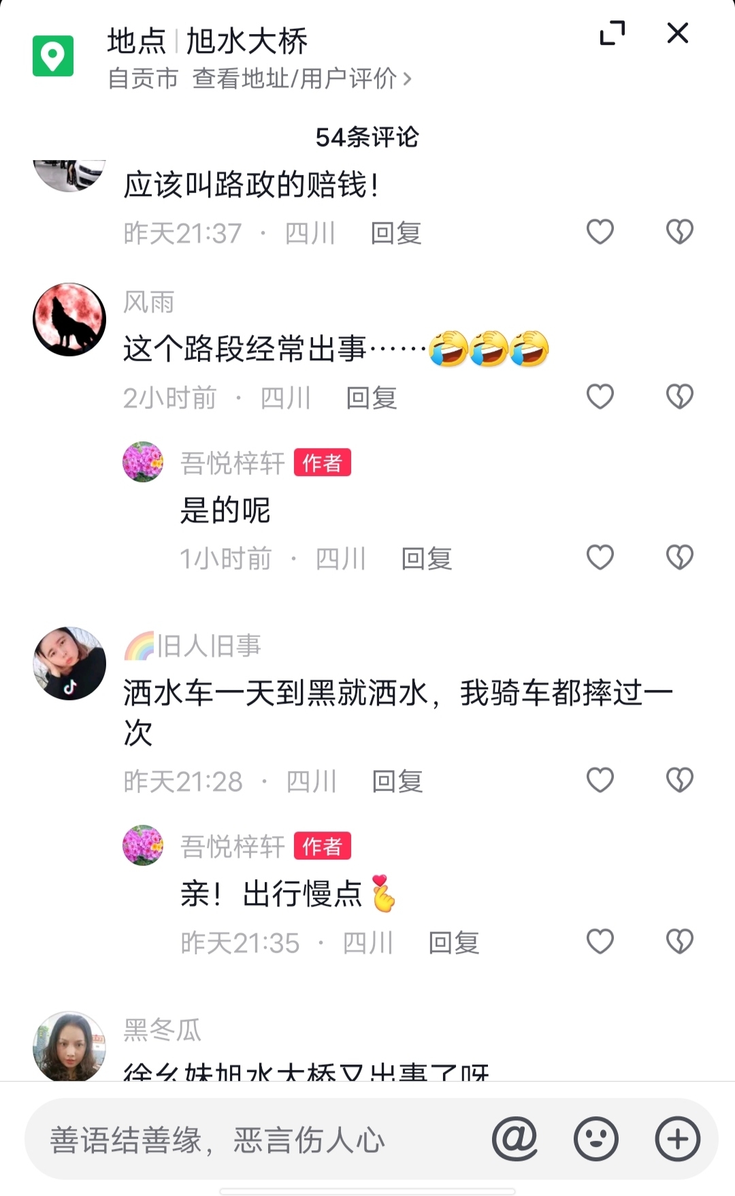
Task: Like 风雨's comment with heart icon
Action: point(600,396)
